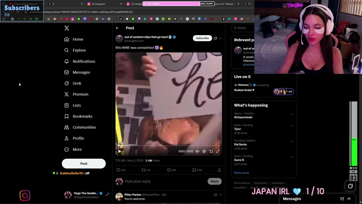Viewport: 362px width, 204px height.
Task: Click the gray Reply button
Action: [x=214, y=181]
